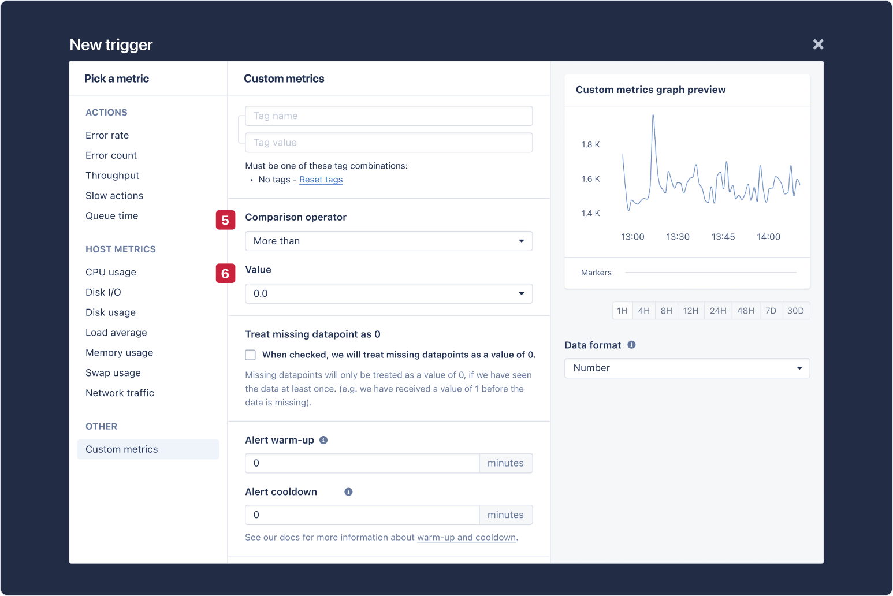Viewport: 893px width, 596px height.
Task: Set graph range to 1H
Action: [x=622, y=311]
